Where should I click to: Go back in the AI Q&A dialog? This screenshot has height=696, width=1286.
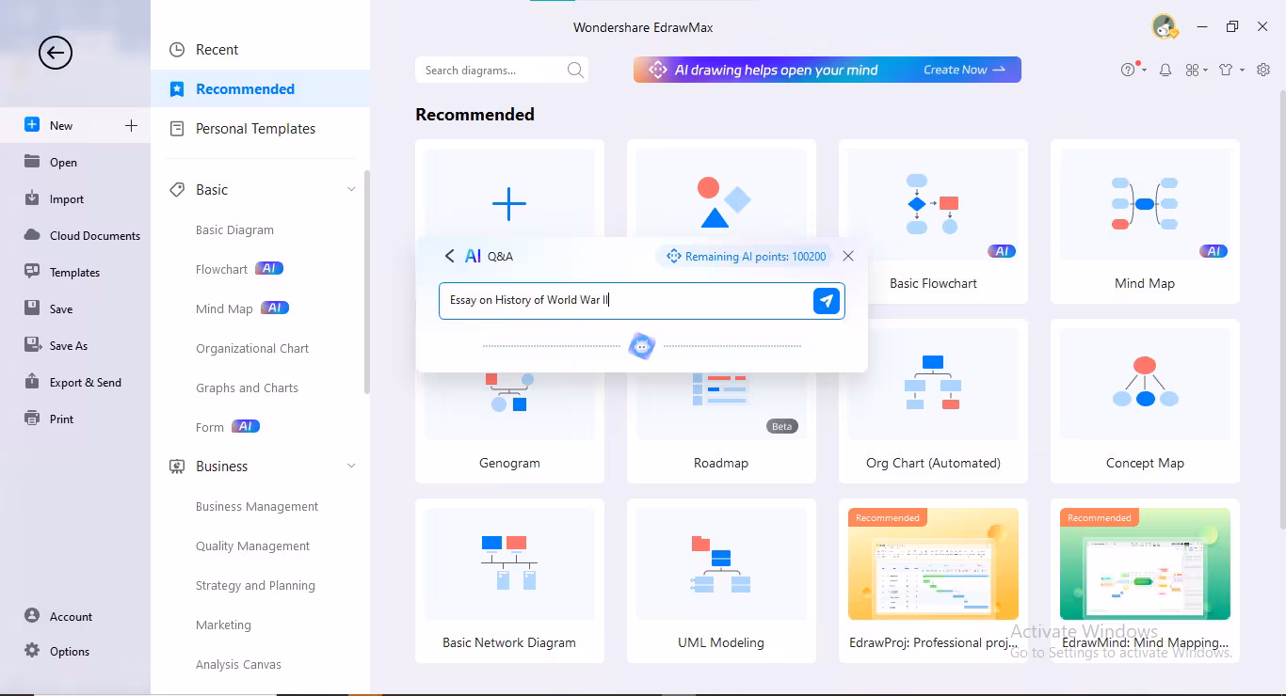point(449,256)
